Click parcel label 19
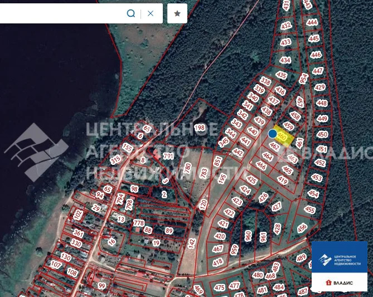The image size is (373, 297). (156, 243)
